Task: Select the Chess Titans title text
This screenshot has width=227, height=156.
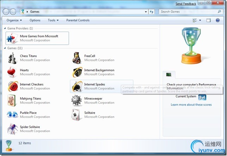Action: pyautogui.click(x=28, y=56)
